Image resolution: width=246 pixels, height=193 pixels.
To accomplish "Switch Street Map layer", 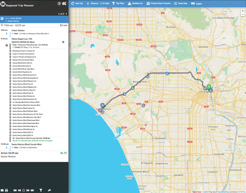I will coord(181,3).
